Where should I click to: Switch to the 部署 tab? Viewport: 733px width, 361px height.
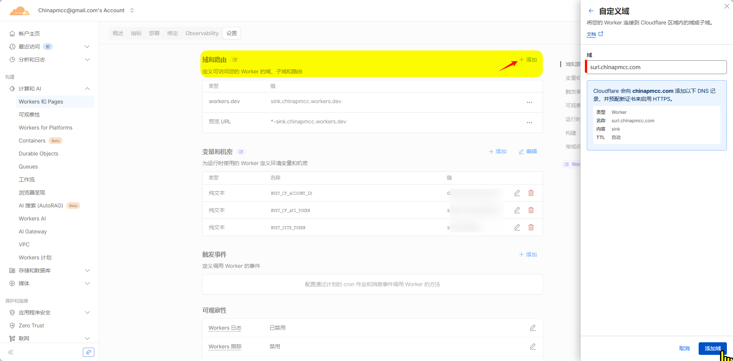click(154, 33)
